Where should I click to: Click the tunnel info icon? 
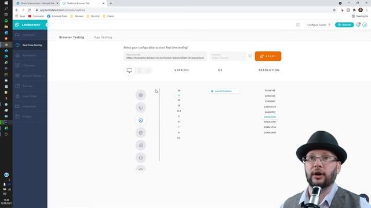(250, 56)
